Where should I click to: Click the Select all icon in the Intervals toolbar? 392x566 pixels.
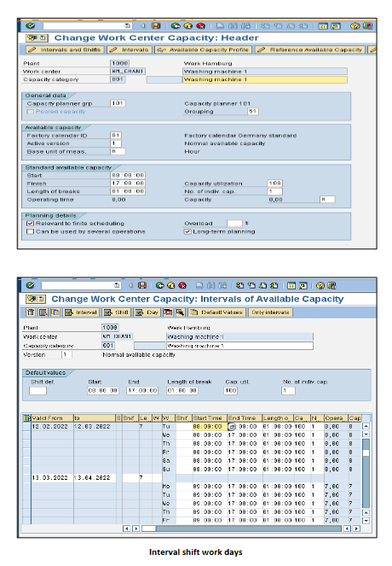click(43, 312)
